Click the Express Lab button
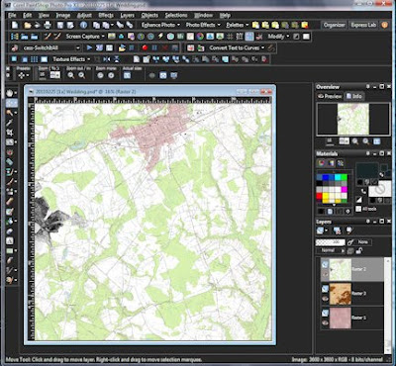The image size is (396, 366). (x=363, y=25)
